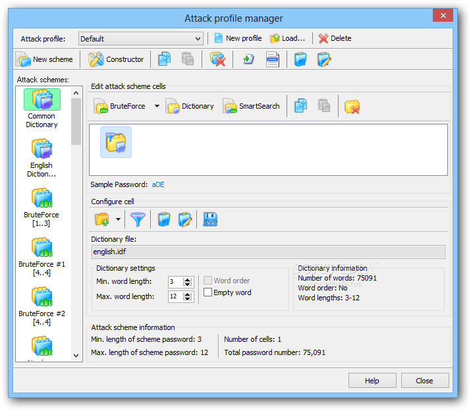Click the scheme list document icon

(x=273, y=59)
